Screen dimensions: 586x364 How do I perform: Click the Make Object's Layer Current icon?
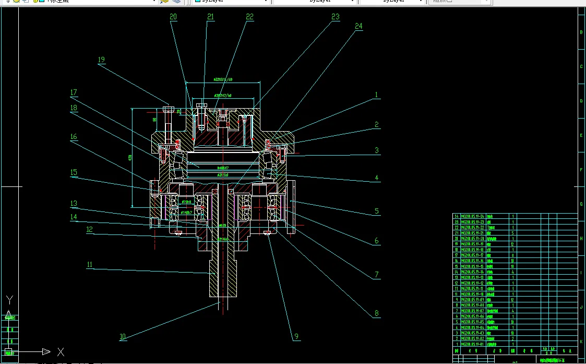click(165, 1)
